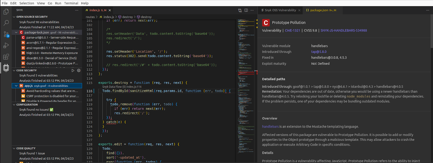Click the Snyk dog icon in activity bar

click(6, 68)
